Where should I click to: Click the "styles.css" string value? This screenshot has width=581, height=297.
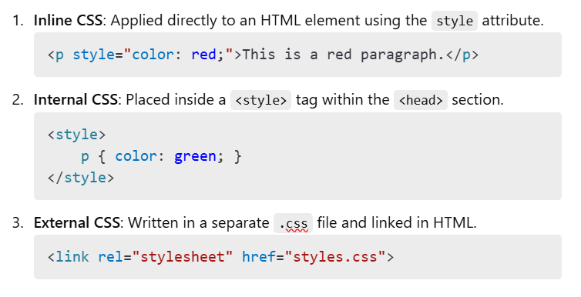[x=335, y=257]
